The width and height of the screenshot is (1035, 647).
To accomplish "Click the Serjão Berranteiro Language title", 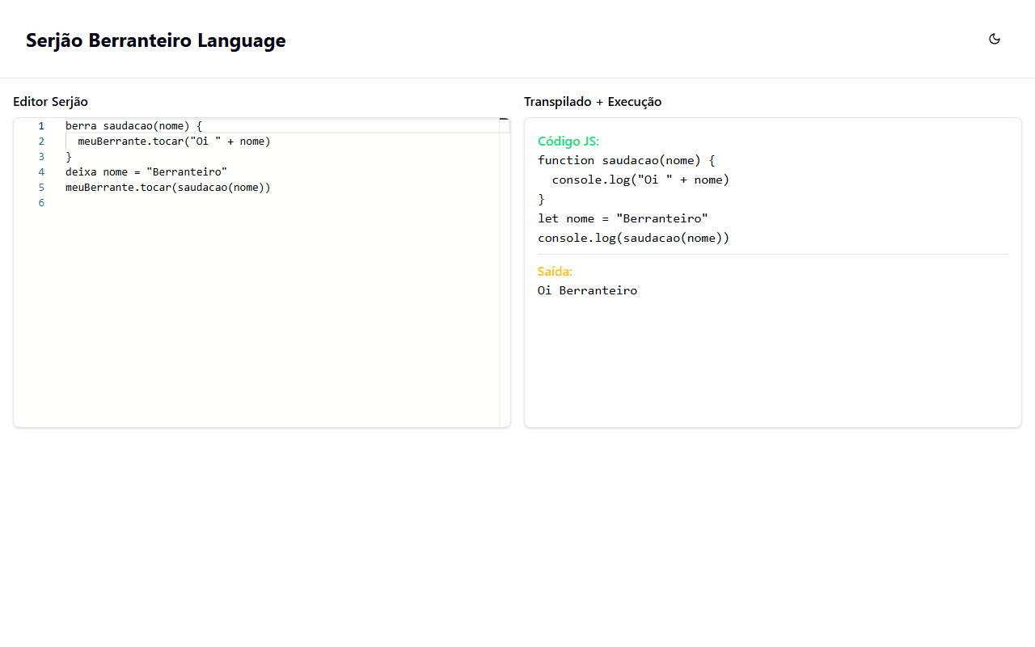I will click(x=156, y=40).
